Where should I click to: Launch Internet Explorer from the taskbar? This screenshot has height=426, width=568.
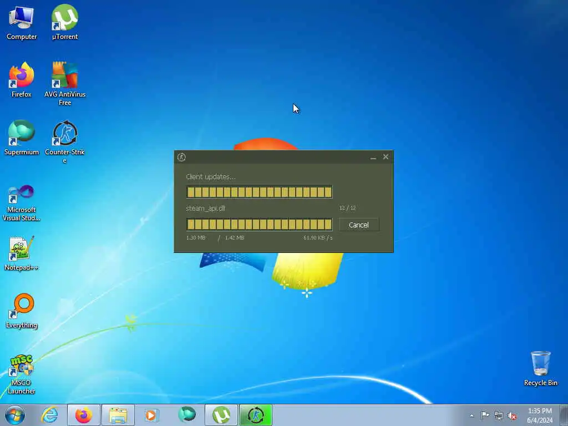coord(49,415)
